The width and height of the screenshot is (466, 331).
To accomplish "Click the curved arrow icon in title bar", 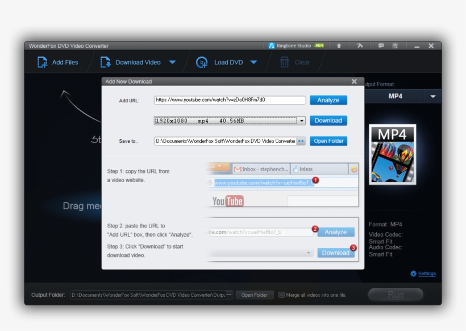I will 360,45.
